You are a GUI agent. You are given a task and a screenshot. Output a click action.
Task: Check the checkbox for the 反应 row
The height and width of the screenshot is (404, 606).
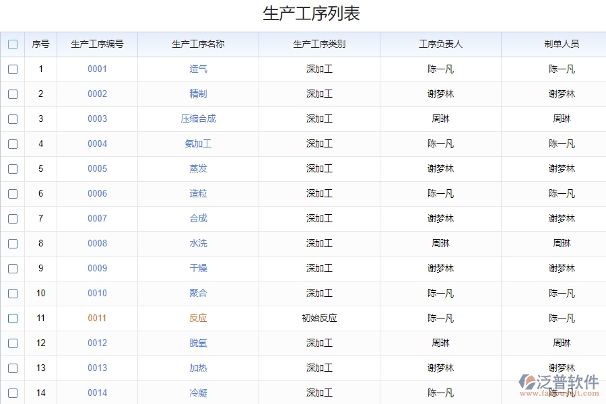pos(12,318)
